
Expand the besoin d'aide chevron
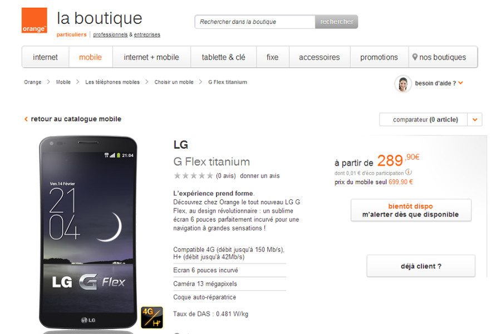coord(460,83)
